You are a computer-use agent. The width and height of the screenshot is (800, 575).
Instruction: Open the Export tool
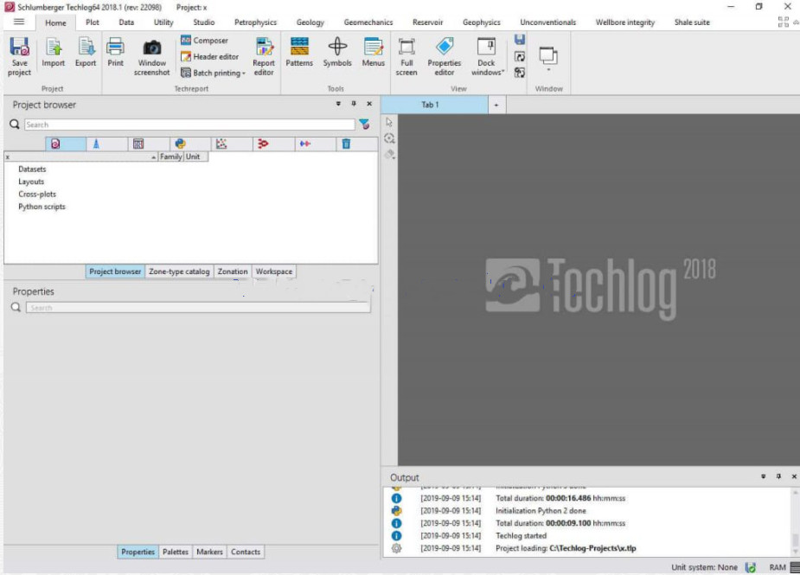click(86, 53)
